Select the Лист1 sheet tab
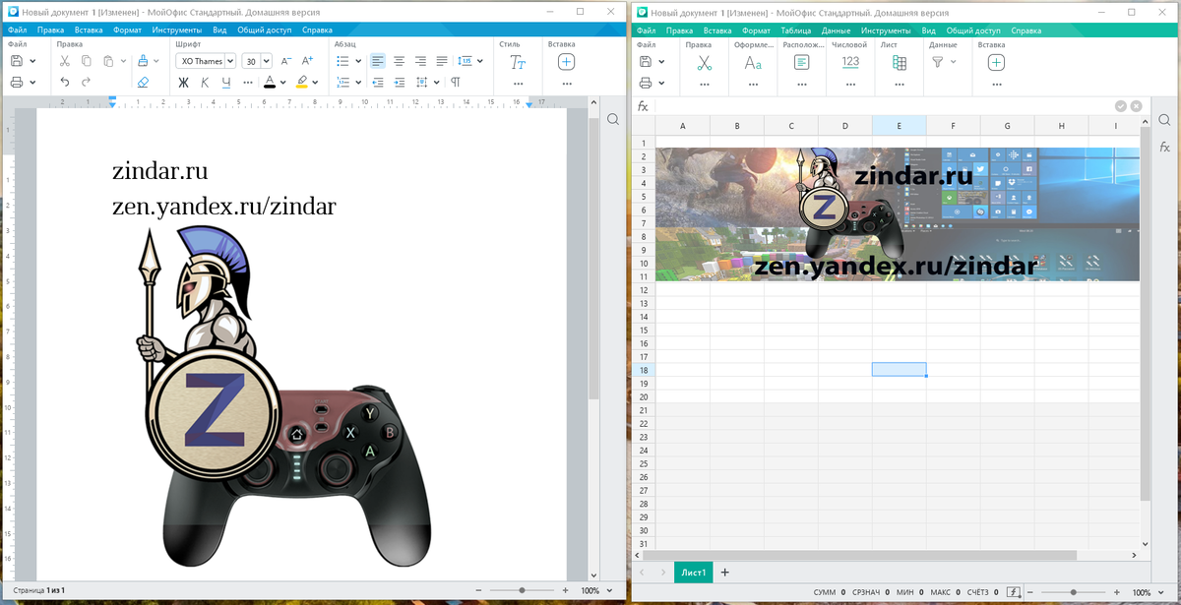 (694, 573)
